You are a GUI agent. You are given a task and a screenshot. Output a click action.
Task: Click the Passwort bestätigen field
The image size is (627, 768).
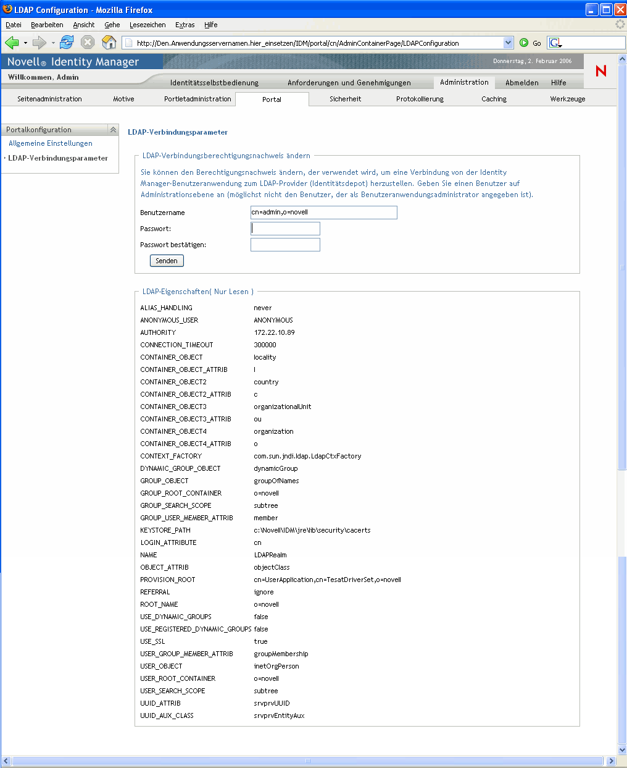[x=285, y=245]
